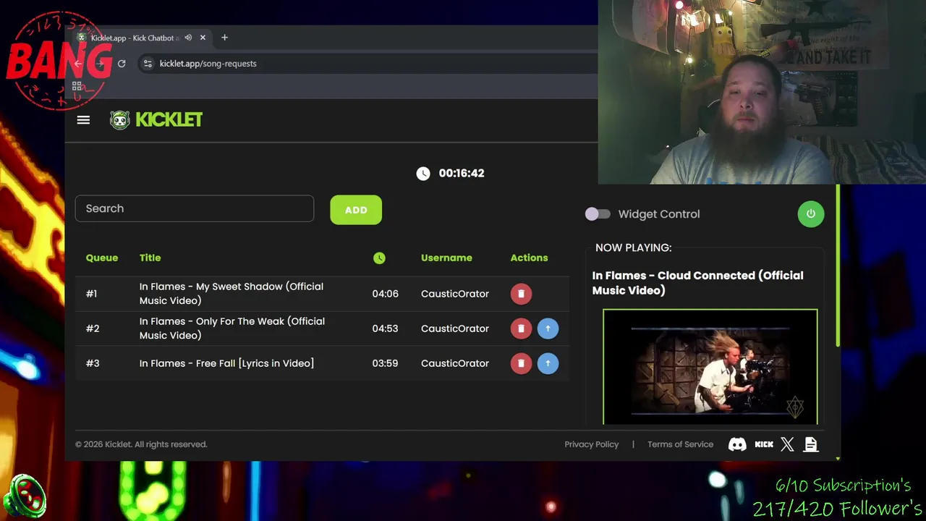926x521 pixels.
Task: View site information icon in address bar
Action: point(148,64)
